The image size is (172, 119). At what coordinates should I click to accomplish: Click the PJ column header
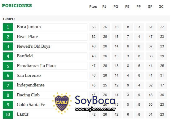[104, 7]
